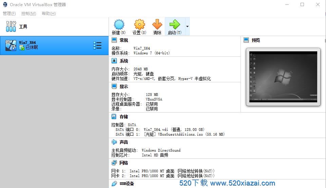Open the Win7_X64 machine list menu icon
The image size is (326, 188).
click(97, 46)
